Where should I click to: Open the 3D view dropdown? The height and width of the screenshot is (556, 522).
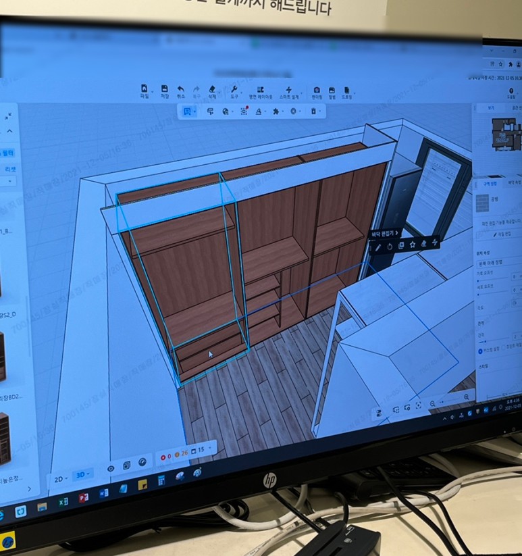point(83,475)
